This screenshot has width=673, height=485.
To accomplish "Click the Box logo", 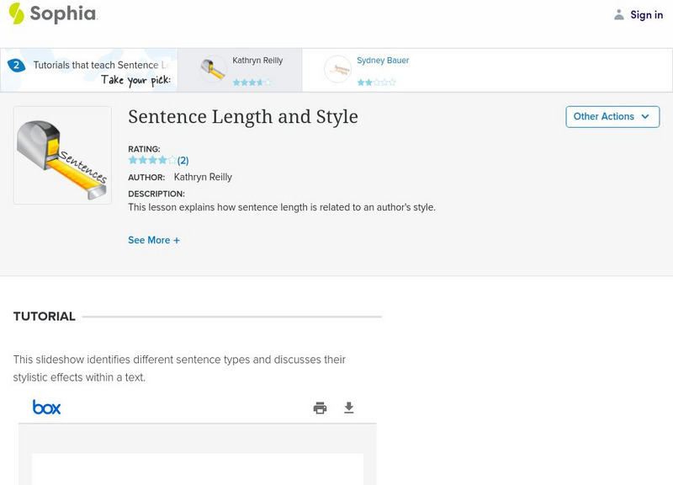I will pyautogui.click(x=46, y=408).
